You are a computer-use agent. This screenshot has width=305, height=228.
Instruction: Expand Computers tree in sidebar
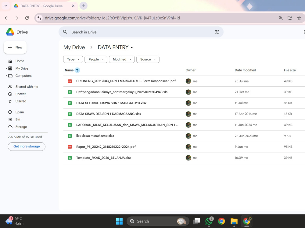click(x=6, y=76)
